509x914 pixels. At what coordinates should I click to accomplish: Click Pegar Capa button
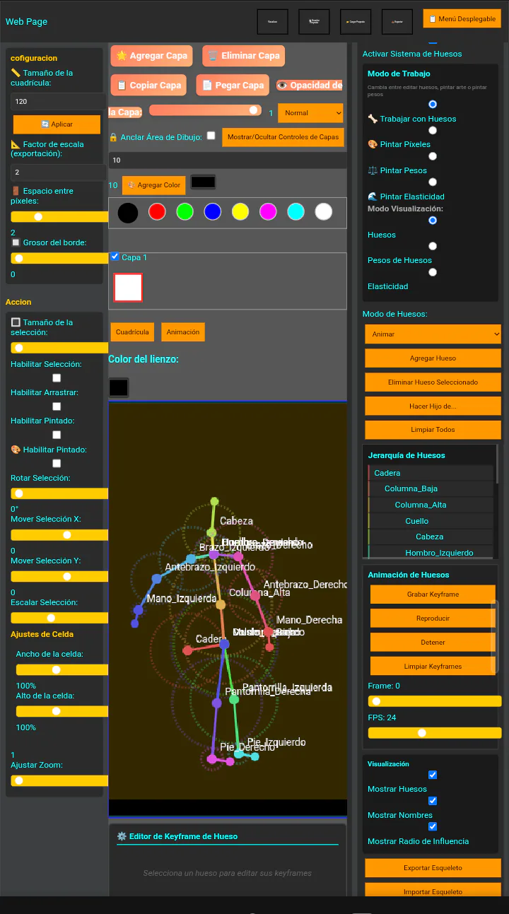[x=233, y=86]
